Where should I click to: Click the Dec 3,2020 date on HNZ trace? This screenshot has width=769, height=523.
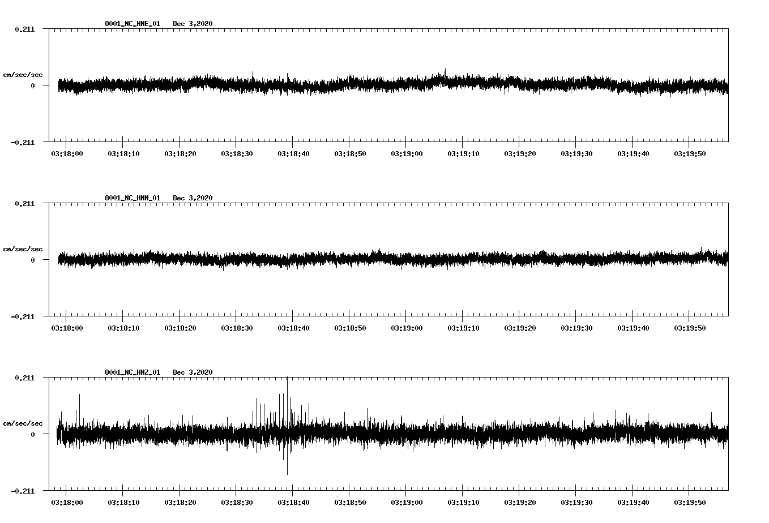tap(193, 373)
